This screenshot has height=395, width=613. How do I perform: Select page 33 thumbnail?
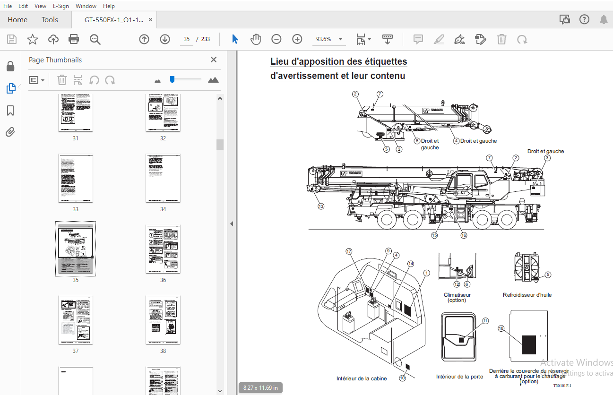[76, 178]
